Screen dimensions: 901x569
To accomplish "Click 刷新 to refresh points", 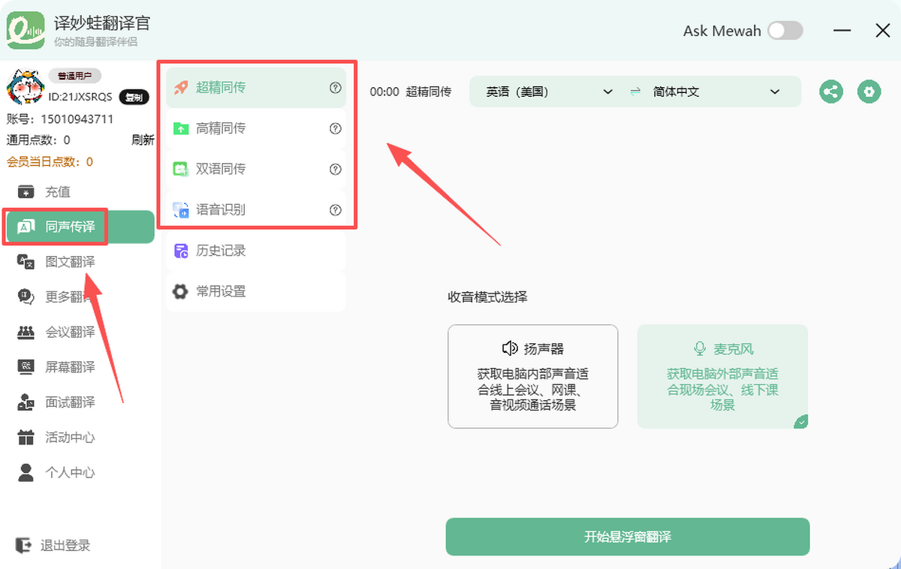I will click(143, 140).
